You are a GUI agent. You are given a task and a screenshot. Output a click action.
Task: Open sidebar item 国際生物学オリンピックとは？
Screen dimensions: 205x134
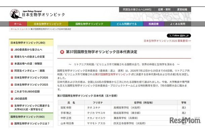(x=31, y=124)
